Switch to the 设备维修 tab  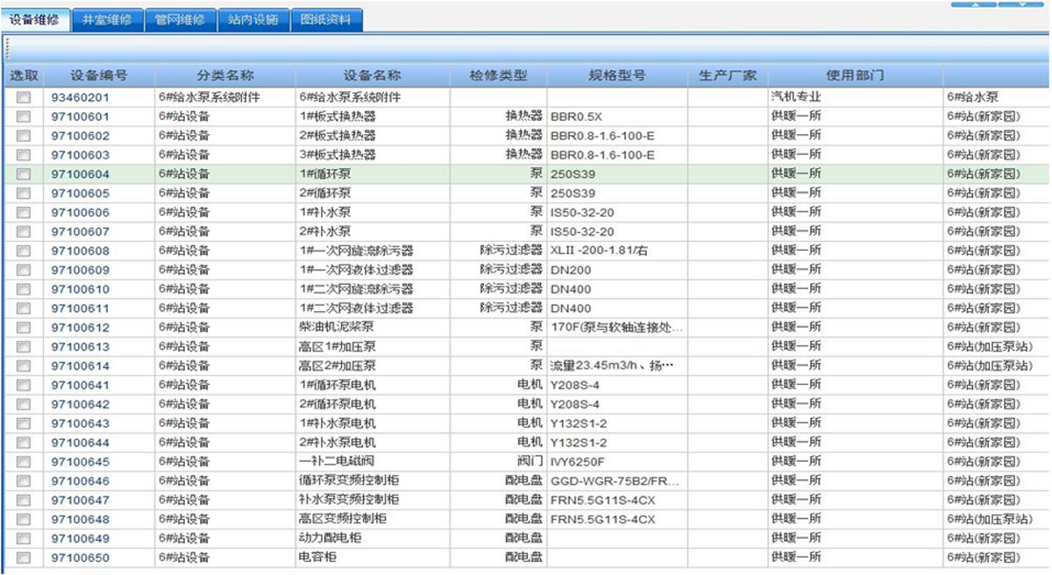tap(34, 20)
